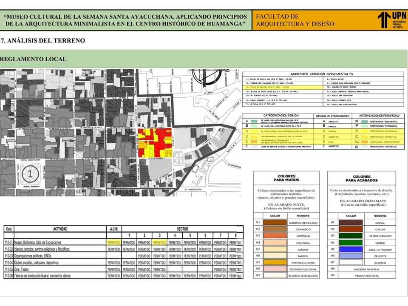Select the Blanco (Encalado) color swatch
Screen dimensions: 408x306
(275, 275)
